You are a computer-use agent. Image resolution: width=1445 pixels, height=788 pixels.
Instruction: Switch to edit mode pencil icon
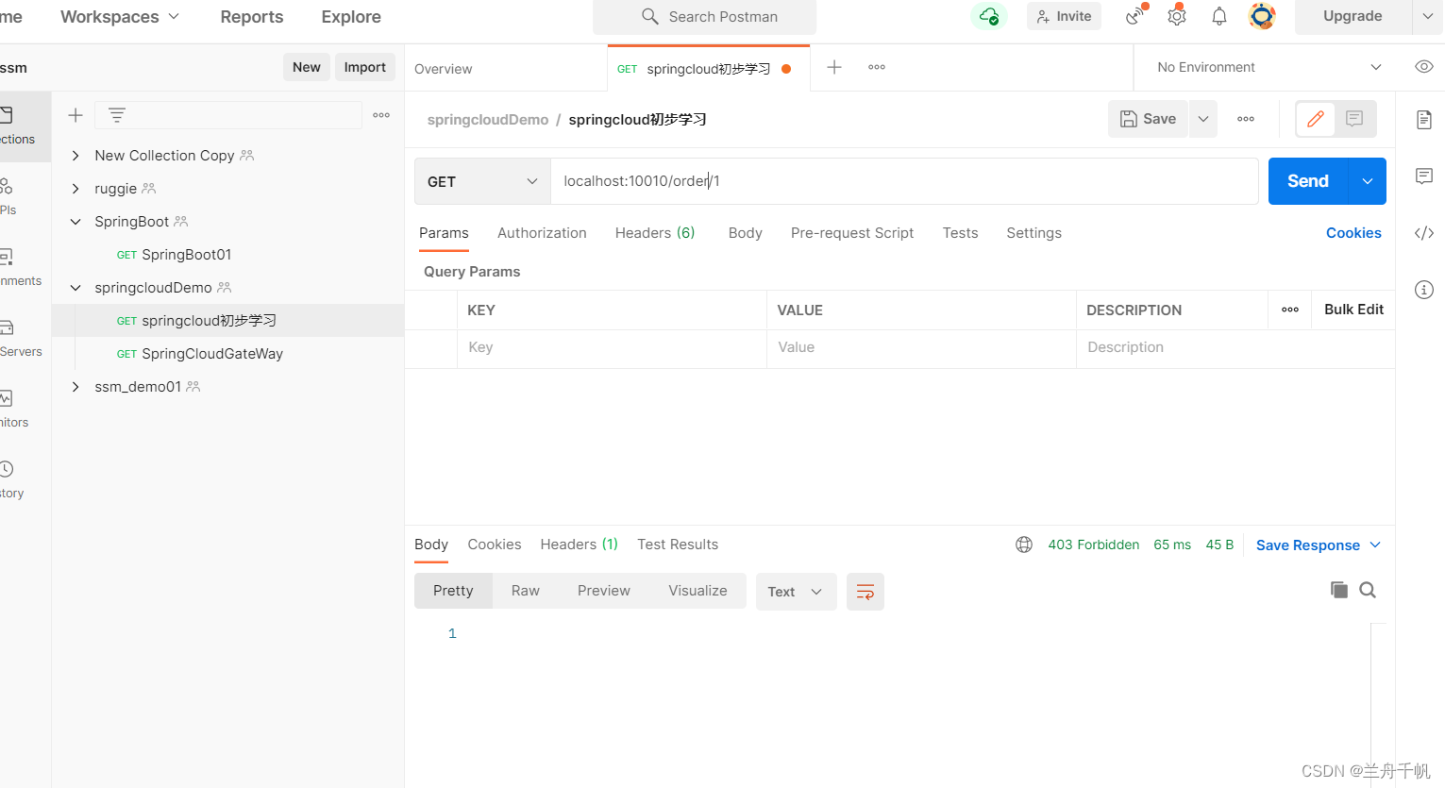pyautogui.click(x=1316, y=119)
